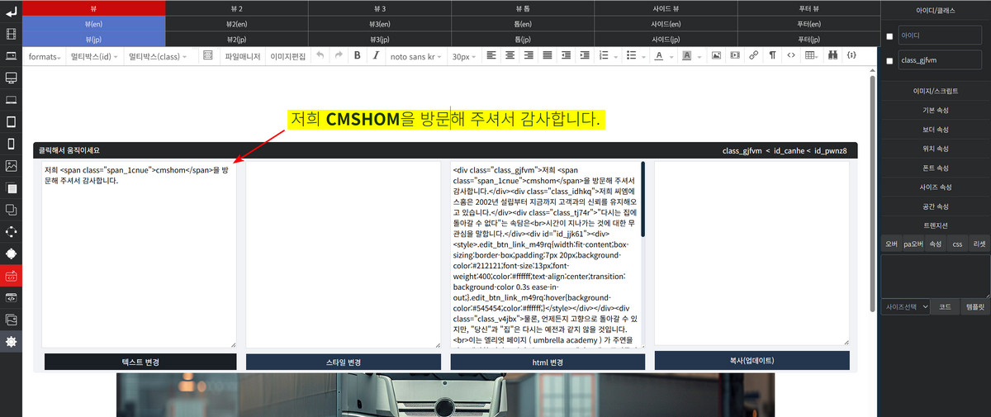
Task: Click the back arrow icon at top-left
Action: (11, 12)
